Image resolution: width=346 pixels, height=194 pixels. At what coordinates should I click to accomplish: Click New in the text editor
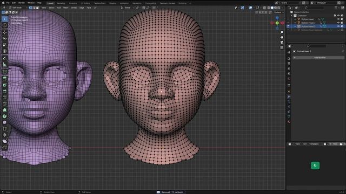tap(335, 144)
